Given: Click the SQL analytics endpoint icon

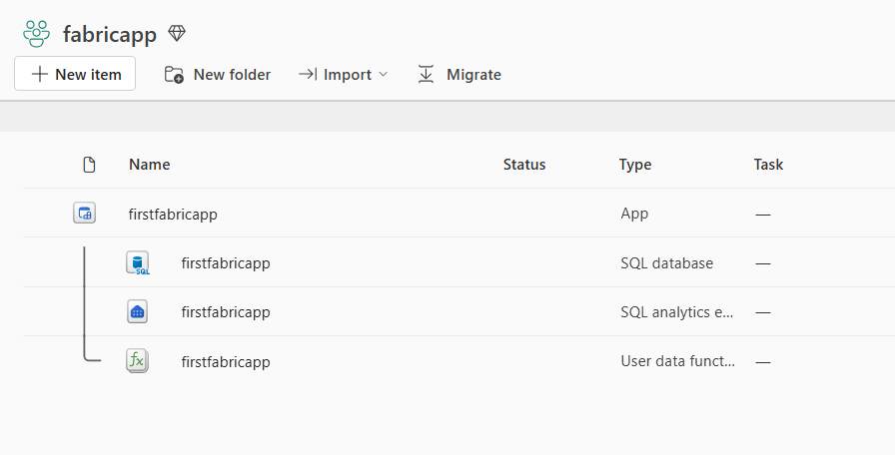Looking at the screenshot, I should (137, 312).
